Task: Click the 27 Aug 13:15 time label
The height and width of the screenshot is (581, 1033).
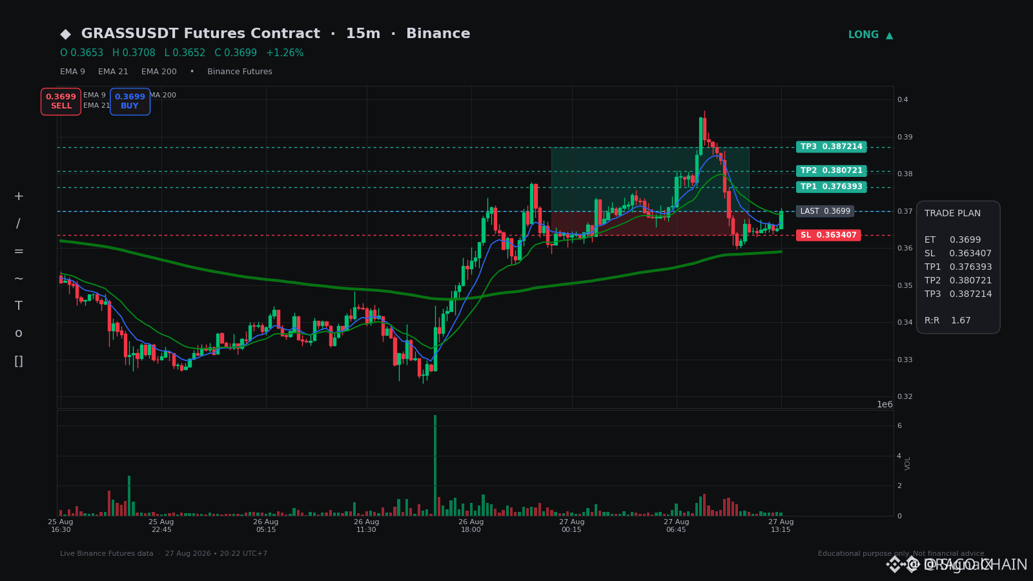Action: [x=781, y=525]
